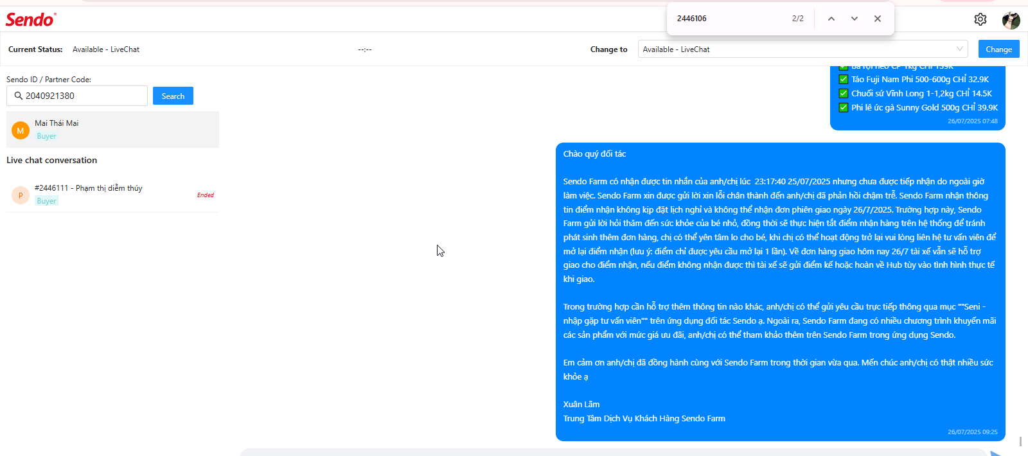Click the 2/2 find result counter
Viewport: 1028px width, 456px height.
click(x=798, y=19)
